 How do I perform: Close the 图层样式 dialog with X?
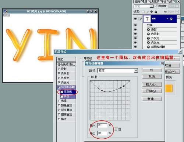tap(180, 52)
